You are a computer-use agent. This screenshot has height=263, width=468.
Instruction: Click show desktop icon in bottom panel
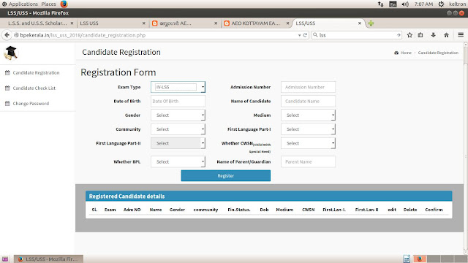(x=5, y=259)
